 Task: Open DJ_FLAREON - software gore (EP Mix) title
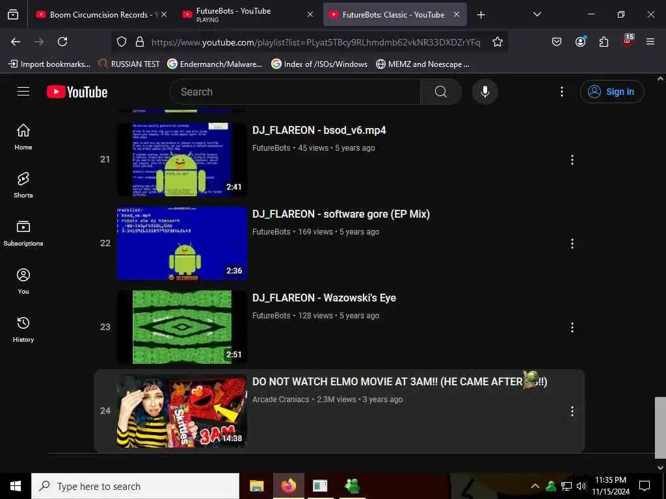pyautogui.click(x=341, y=214)
